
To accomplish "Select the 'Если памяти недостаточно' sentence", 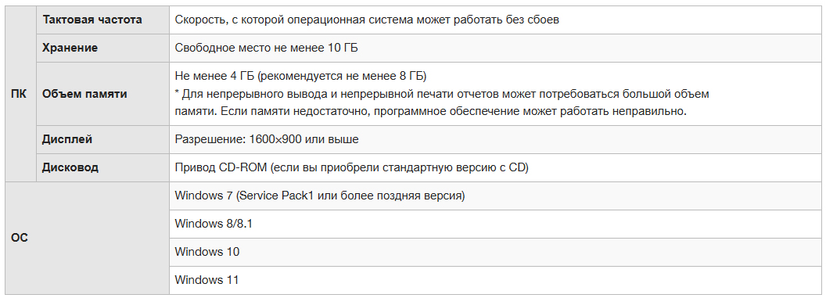I will (454, 112).
